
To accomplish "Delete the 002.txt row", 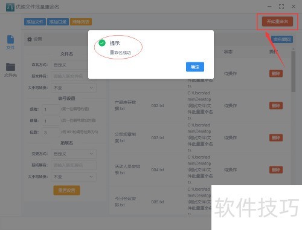I will 276,106.
